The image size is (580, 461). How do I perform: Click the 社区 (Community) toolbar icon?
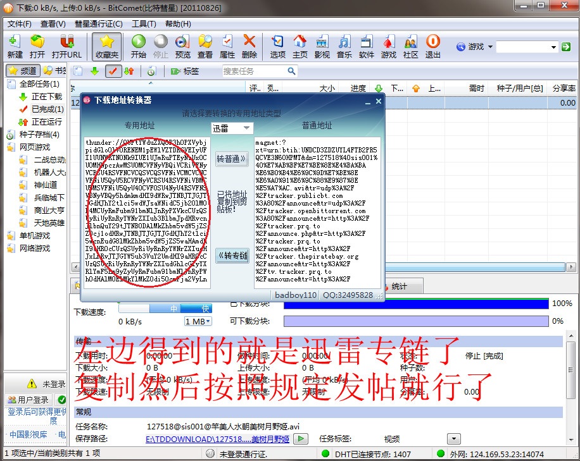coord(410,47)
